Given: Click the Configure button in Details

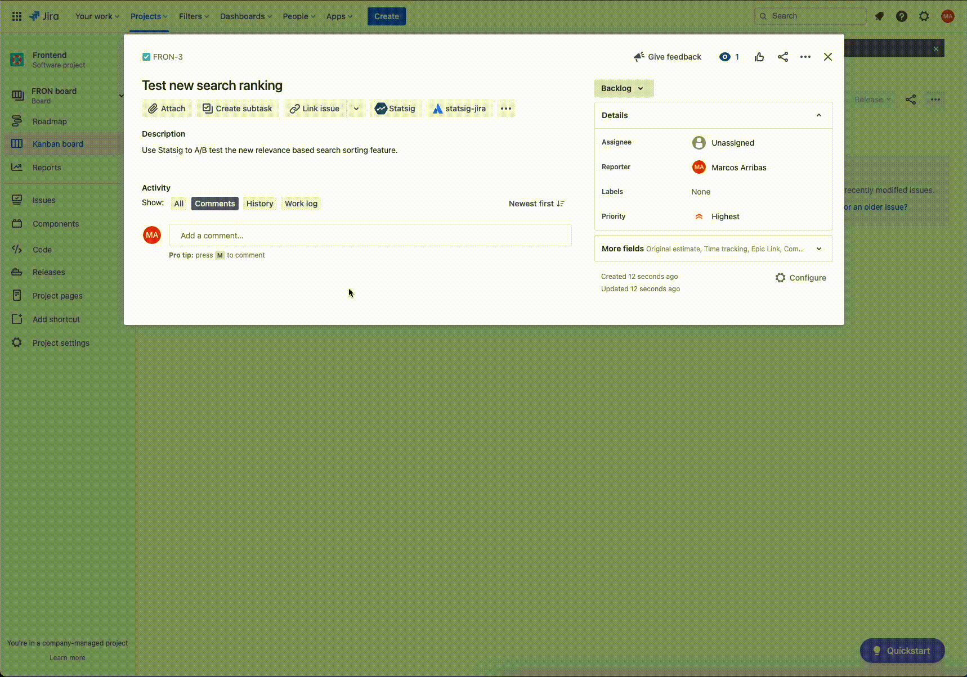Looking at the screenshot, I should click(x=802, y=277).
